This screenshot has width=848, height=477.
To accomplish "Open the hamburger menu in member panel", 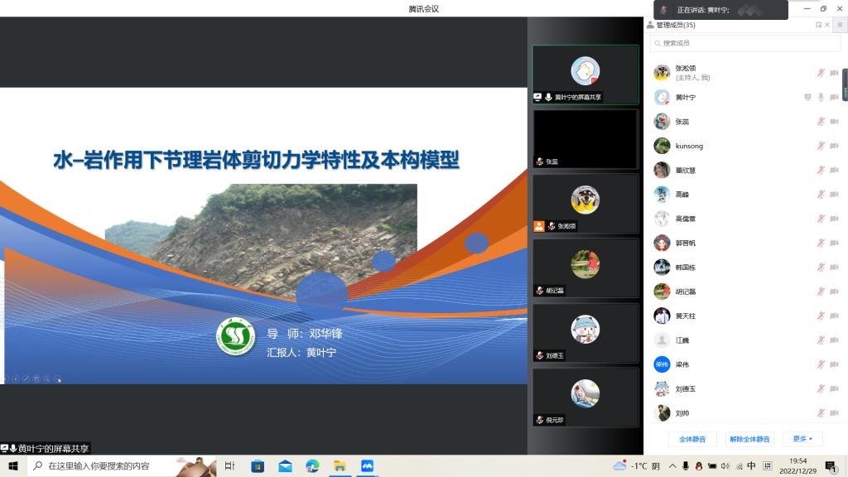I will (x=840, y=25).
